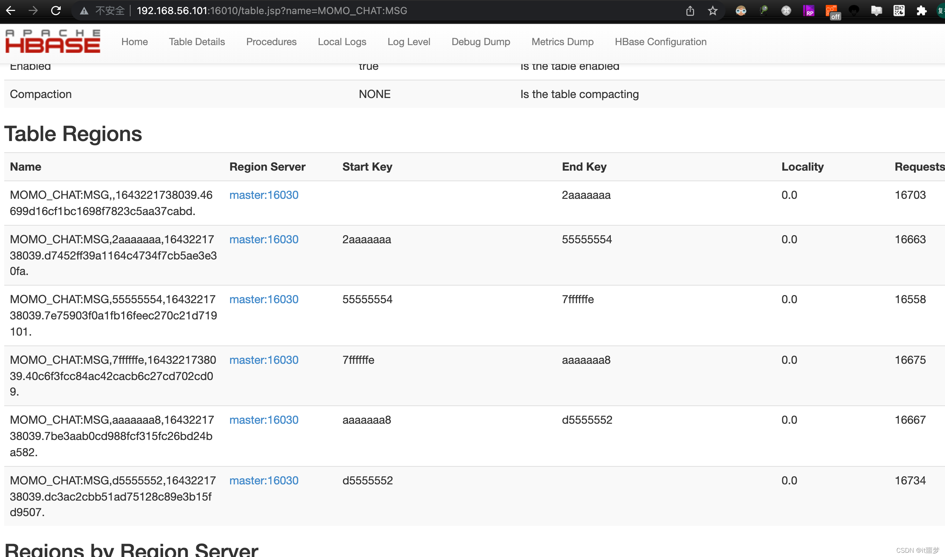Open master:16030 link for start key 55555554
The image size is (945, 557).
pos(264,299)
